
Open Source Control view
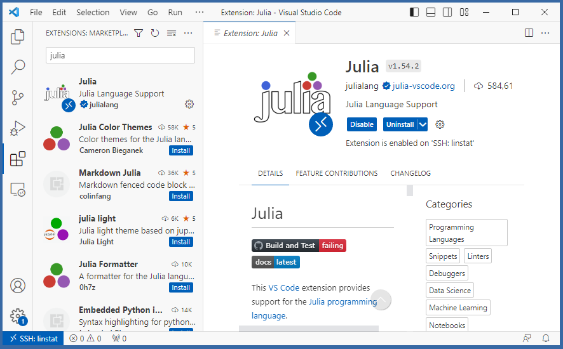[18, 97]
